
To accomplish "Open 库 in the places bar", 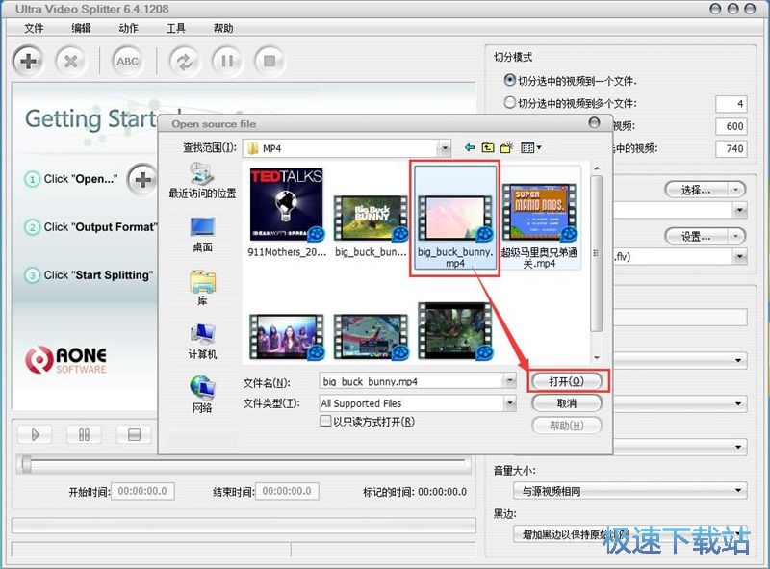I will [x=202, y=288].
